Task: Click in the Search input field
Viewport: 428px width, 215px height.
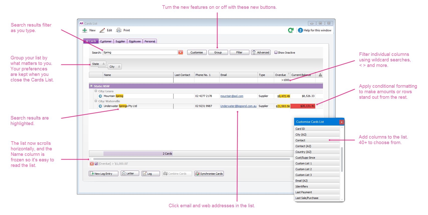Action: [x=140, y=52]
